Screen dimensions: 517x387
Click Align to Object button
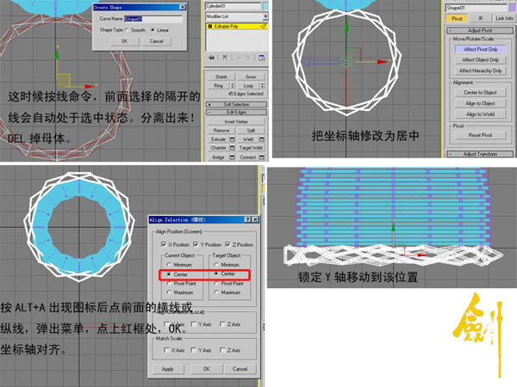pyautogui.click(x=481, y=103)
